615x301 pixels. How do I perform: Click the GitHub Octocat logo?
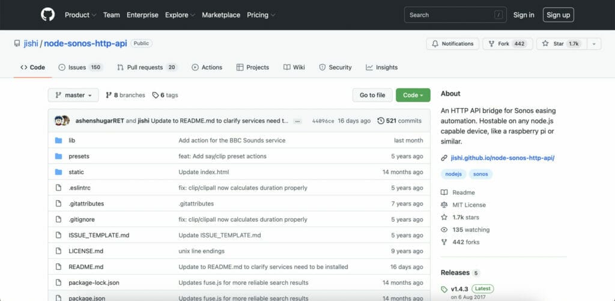pyautogui.click(x=47, y=14)
